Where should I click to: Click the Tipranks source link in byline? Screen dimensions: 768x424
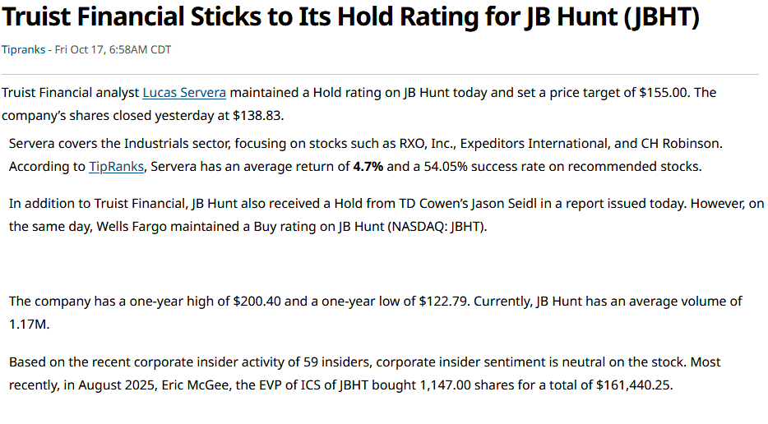(x=25, y=49)
